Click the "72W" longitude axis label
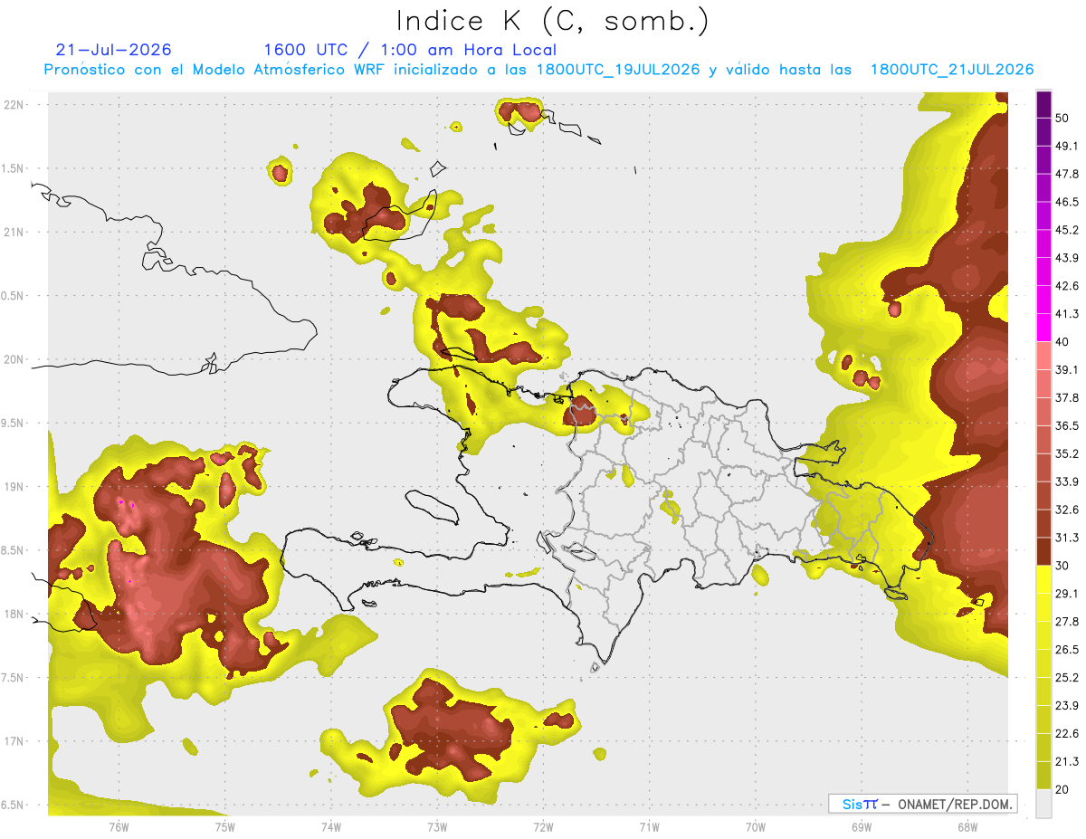 tap(543, 827)
